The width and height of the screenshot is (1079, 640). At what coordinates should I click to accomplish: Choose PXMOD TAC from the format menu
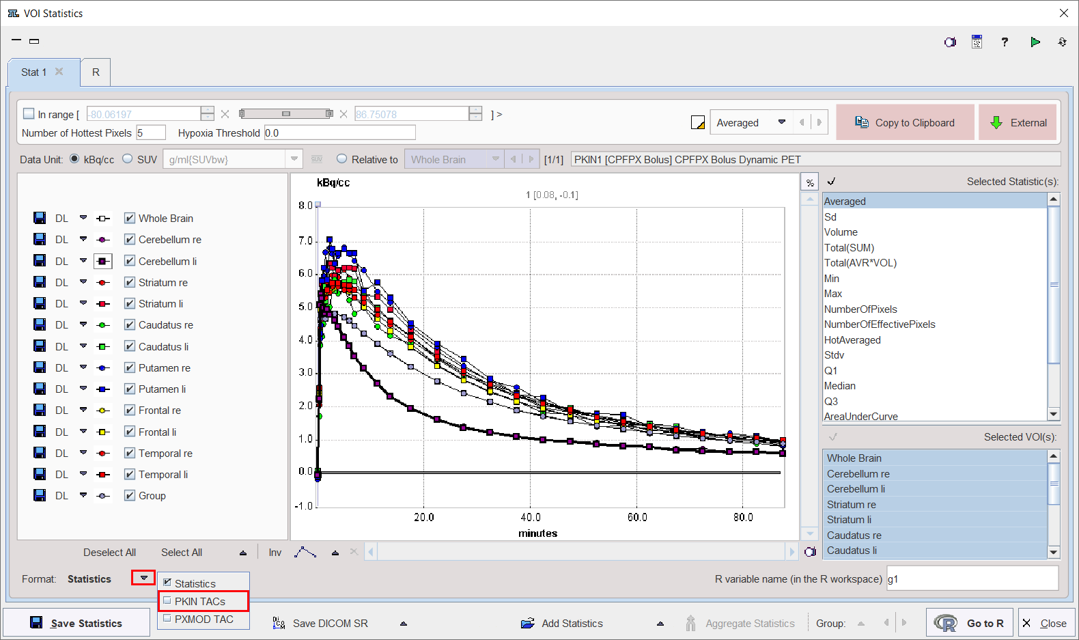[204, 619]
